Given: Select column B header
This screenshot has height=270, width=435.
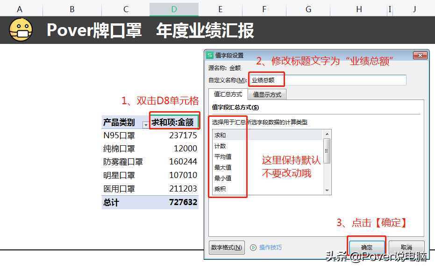Looking at the screenshot, I should pos(72,9).
